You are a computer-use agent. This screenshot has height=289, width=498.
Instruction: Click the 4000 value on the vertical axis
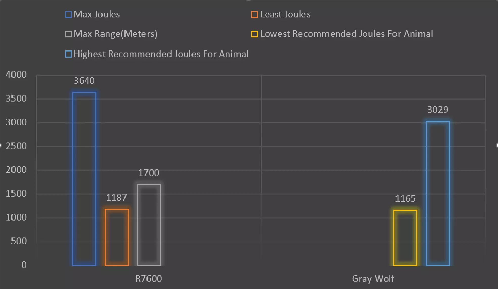[16, 75]
